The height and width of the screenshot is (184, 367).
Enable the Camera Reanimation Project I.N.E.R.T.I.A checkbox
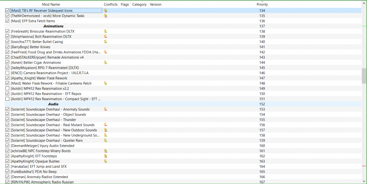(7, 73)
